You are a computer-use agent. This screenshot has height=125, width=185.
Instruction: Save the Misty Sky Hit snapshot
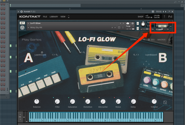[119, 28]
